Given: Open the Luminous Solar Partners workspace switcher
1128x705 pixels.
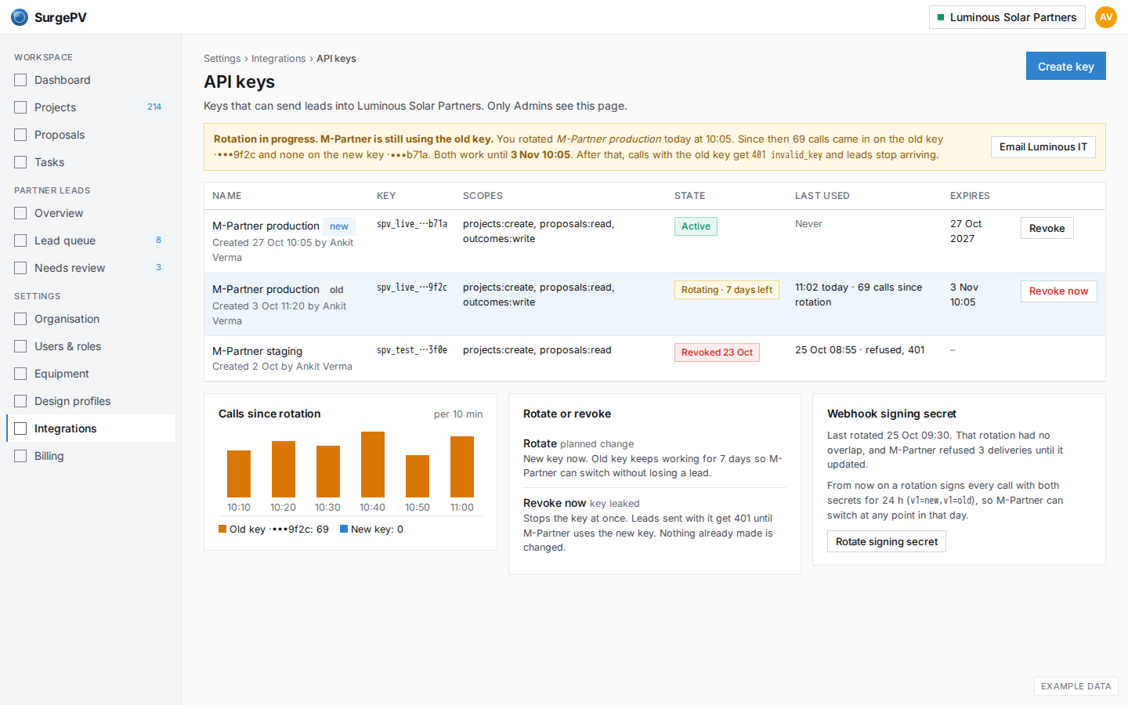Looking at the screenshot, I should click(1007, 17).
